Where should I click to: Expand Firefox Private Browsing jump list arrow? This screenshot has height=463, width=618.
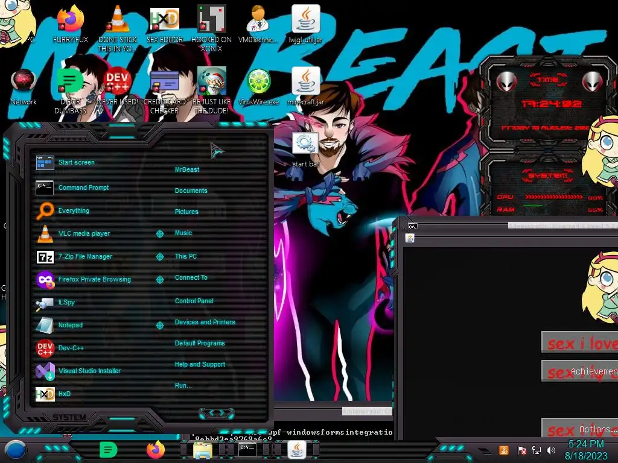[159, 280]
